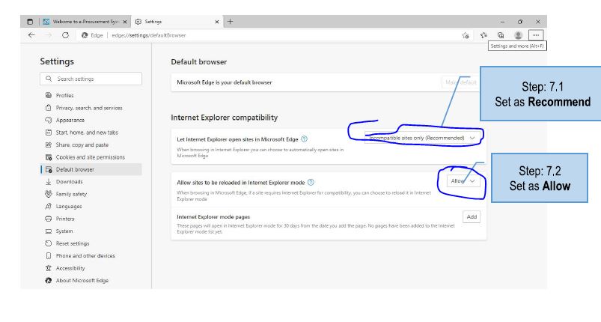Open Cookies and site permissions
This screenshot has width=601, height=322.
pos(90,157)
